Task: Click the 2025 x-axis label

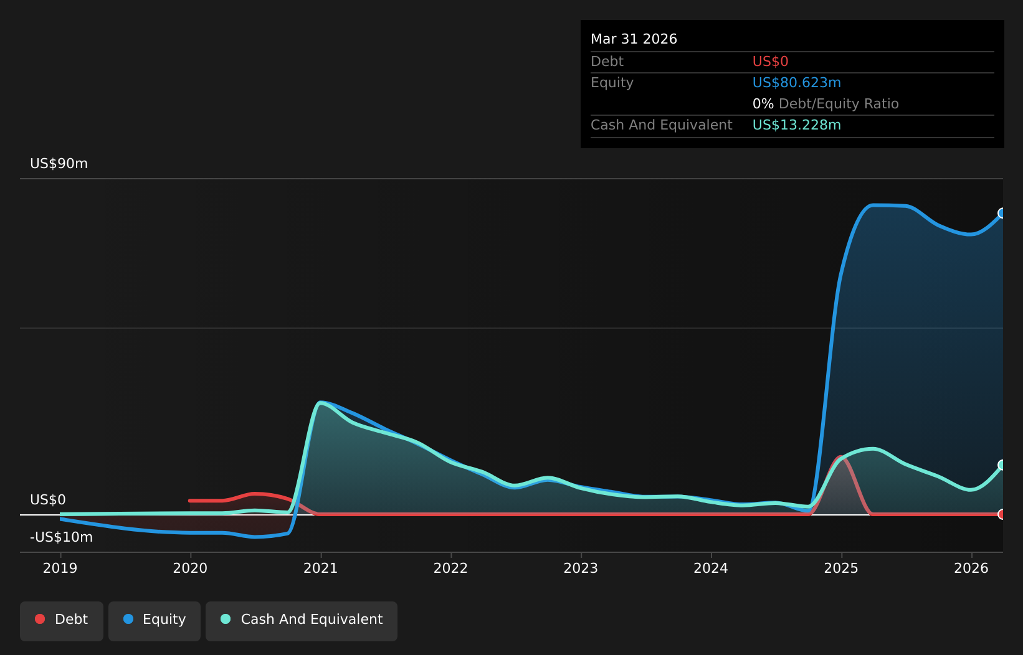Action: [x=842, y=568]
